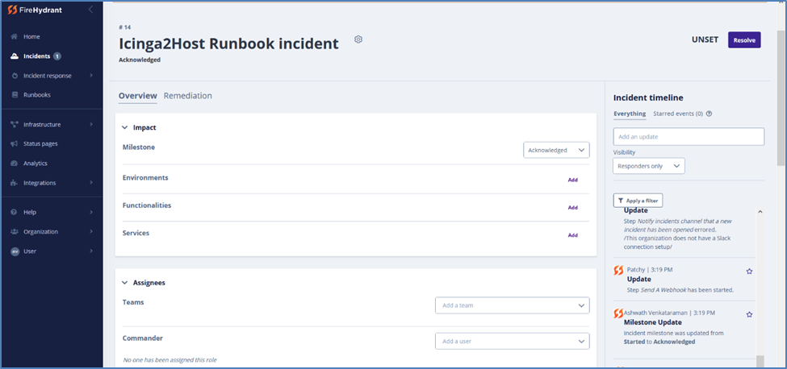The height and width of the screenshot is (369, 787).
Task: Click the settings gear beside incident title
Action: [x=358, y=39]
